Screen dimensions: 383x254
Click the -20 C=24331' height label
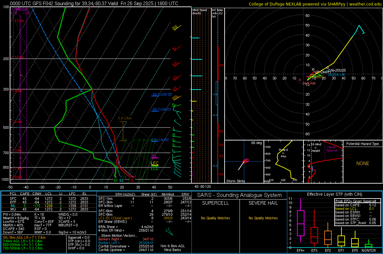tap(162, 109)
